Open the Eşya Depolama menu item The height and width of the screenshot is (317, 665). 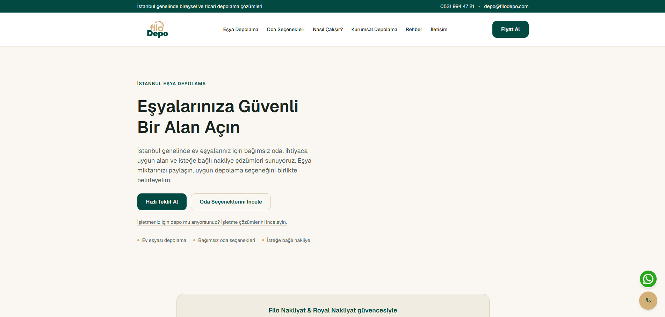(x=241, y=29)
